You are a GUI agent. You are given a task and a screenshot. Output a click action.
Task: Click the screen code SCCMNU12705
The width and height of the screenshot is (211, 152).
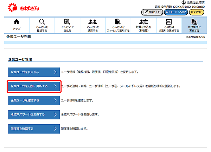pos(195,37)
